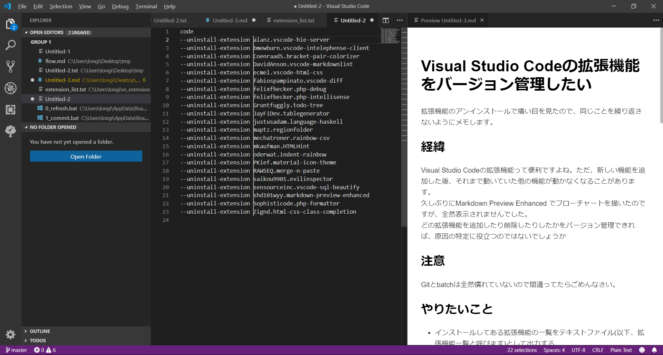Open the Todo Tree view icon

(x=10, y=131)
